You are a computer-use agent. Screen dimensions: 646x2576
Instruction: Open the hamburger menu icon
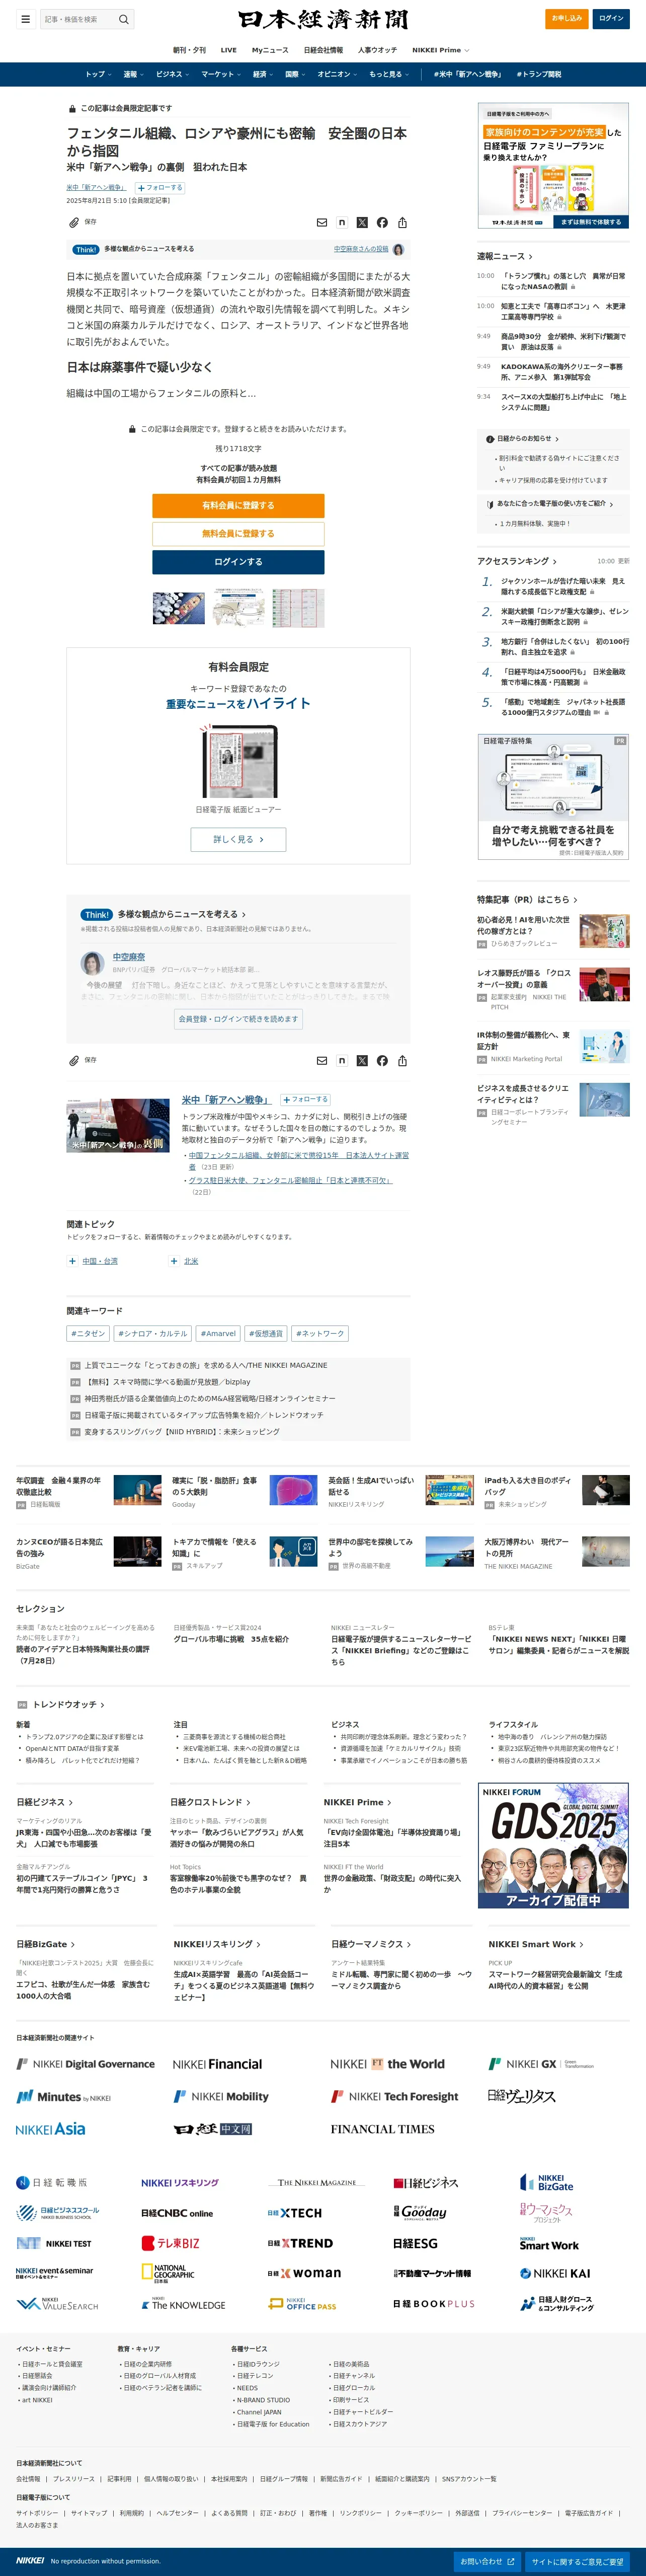(25, 19)
